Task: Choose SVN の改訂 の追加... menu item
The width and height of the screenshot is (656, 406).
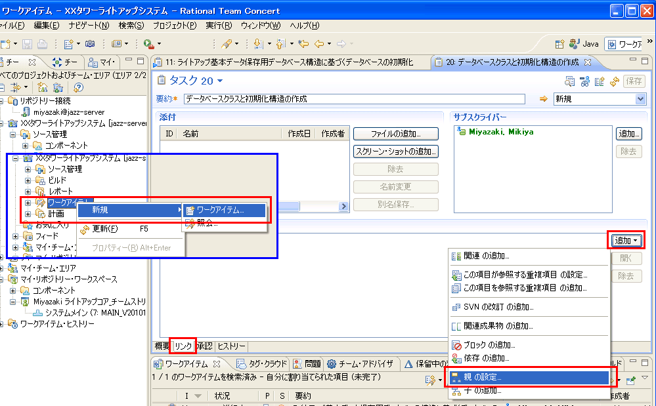Action: [529, 307]
